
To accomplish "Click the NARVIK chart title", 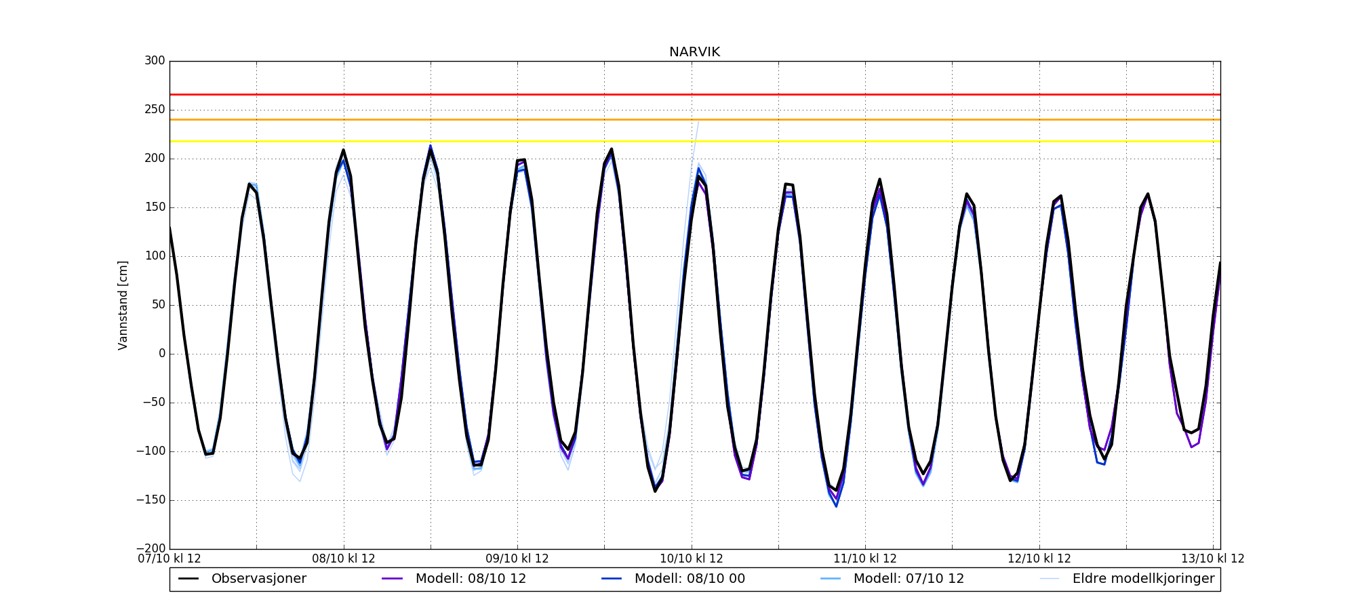I will pos(694,52).
